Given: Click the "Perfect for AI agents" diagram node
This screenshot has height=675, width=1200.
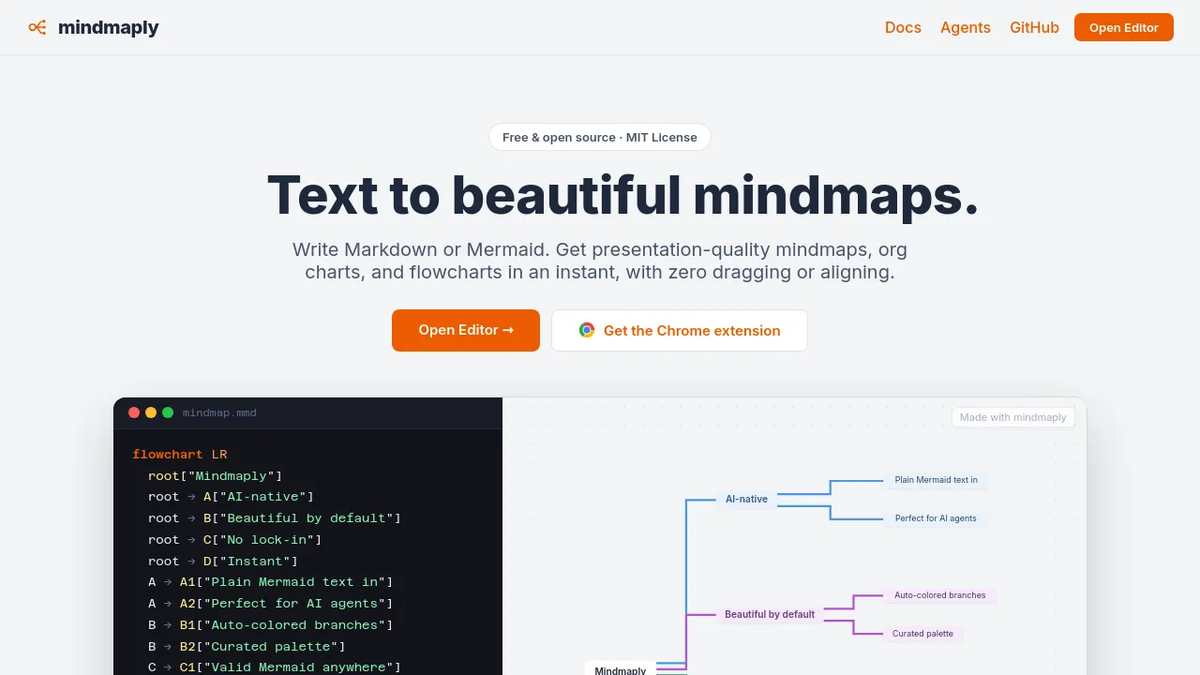Looking at the screenshot, I should 936,518.
